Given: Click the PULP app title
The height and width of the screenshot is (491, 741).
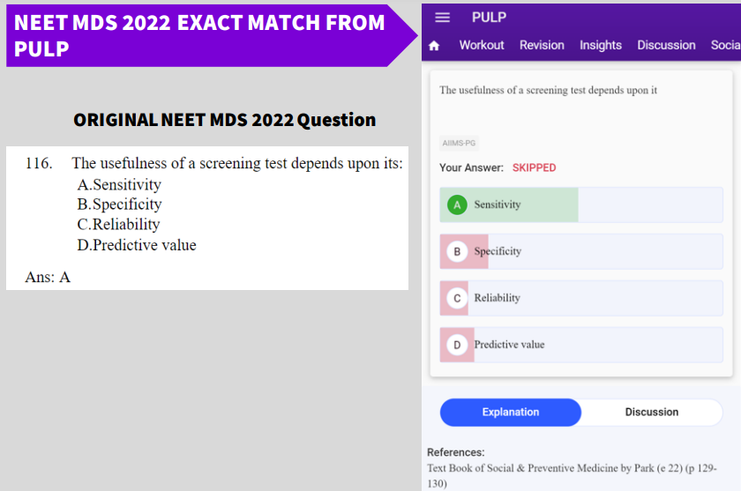Looking at the screenshot, I should coord(489,18).
